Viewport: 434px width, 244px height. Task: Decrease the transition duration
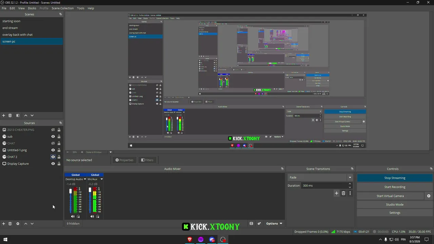[x=350, y=187]
